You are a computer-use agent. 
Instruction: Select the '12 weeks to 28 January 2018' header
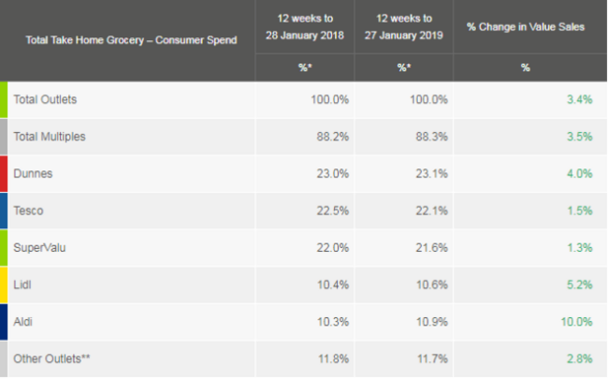(305, 27)
